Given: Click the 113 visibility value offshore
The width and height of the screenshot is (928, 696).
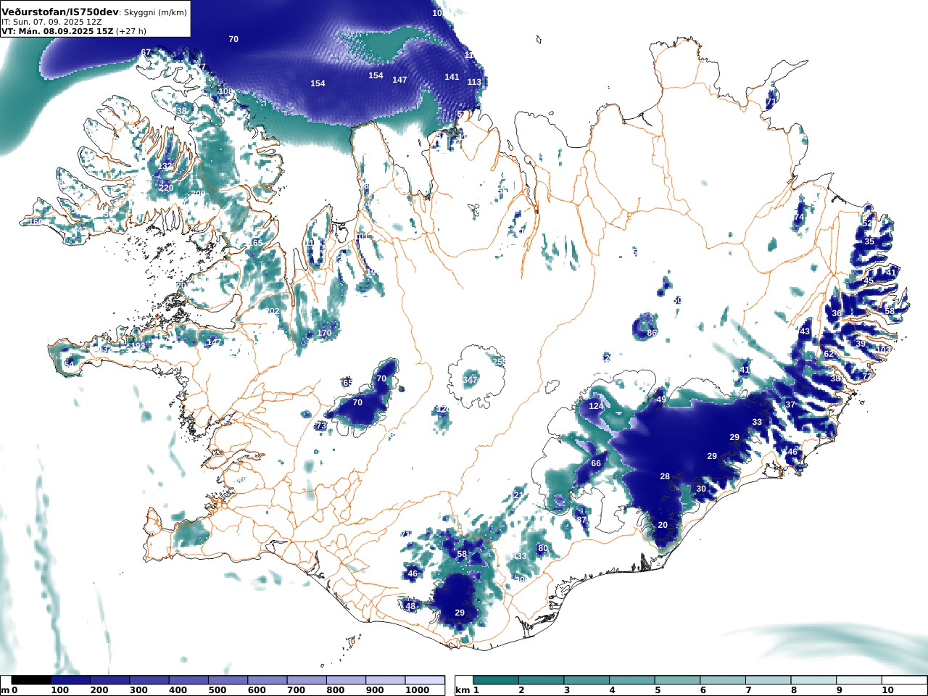Looking at the screenshot, I should point(474,82).
